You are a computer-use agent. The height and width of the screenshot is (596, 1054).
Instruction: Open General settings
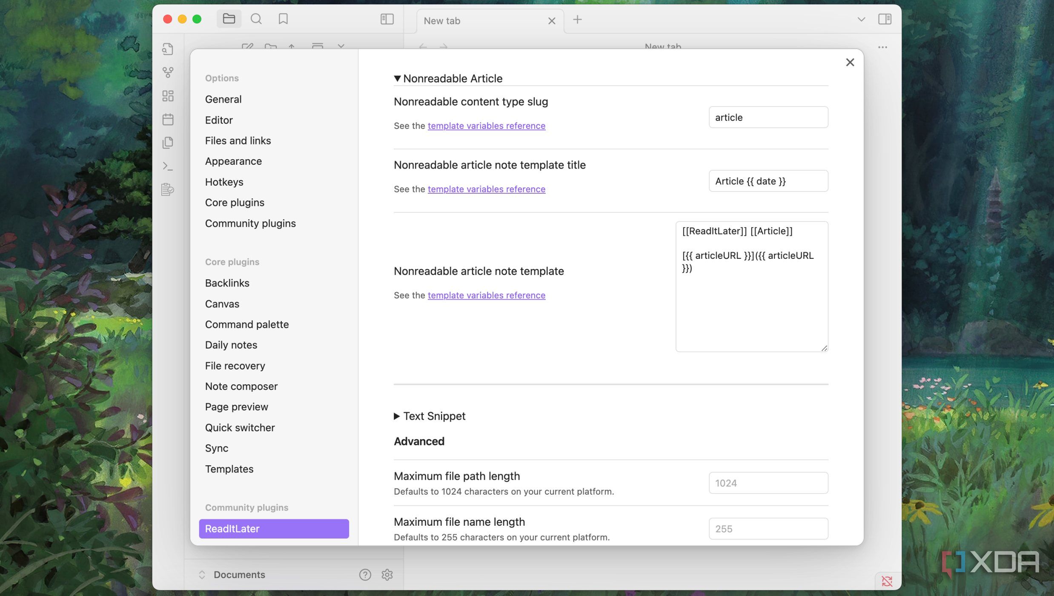(223, 99)
